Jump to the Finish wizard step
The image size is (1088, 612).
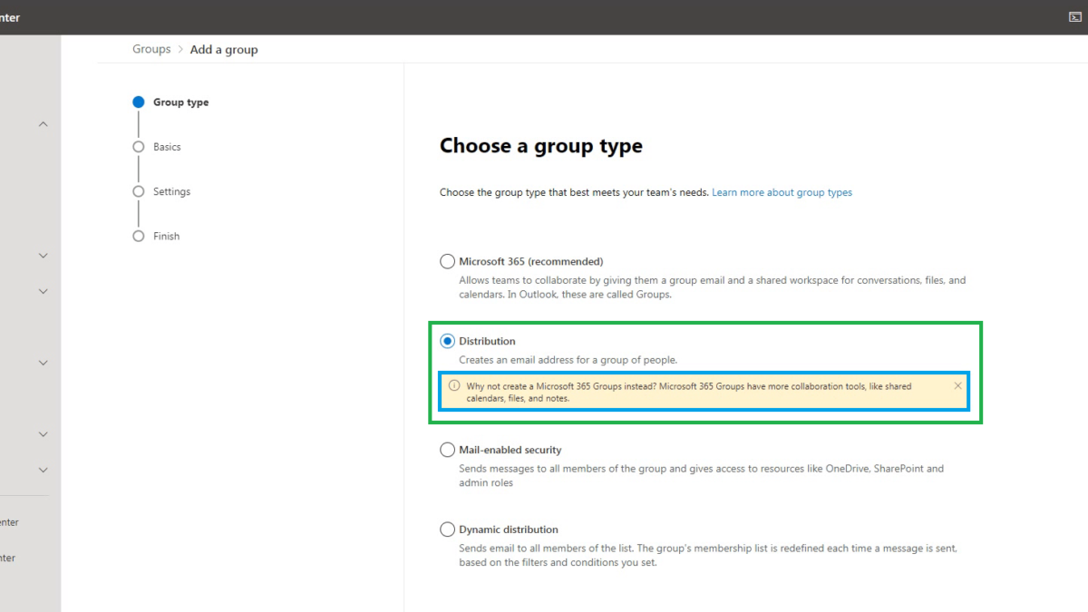(x=156, y=236)
